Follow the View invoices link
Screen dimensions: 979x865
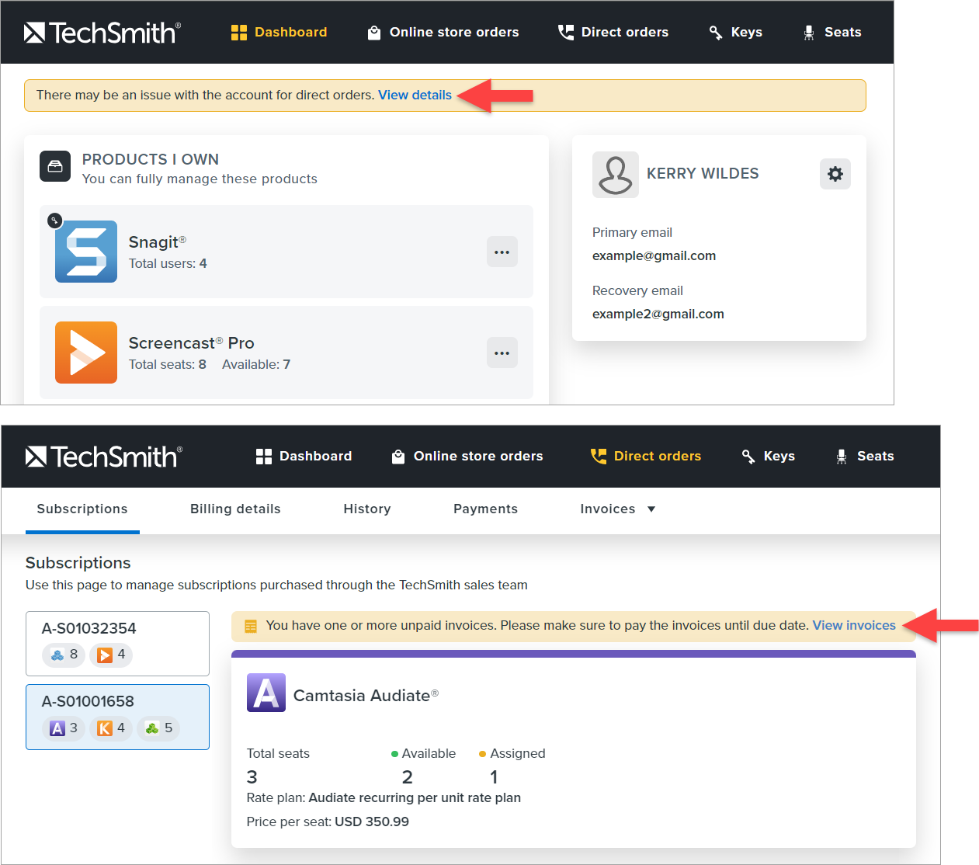853,626
